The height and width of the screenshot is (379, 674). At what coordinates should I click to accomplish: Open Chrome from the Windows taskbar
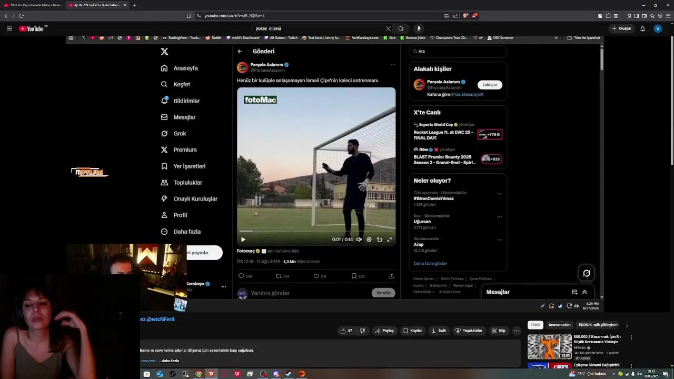coord(199,374)
